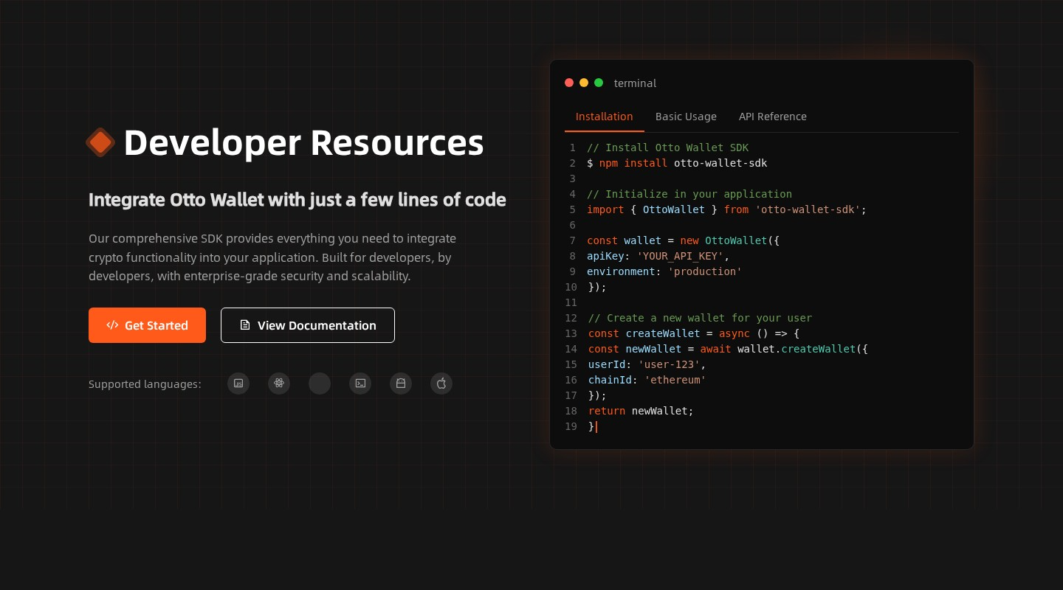Image resolution: width=1063 pixels, height=590 pixels.
Task: Click the red dot in terminal header
Action: pos(569,83)
